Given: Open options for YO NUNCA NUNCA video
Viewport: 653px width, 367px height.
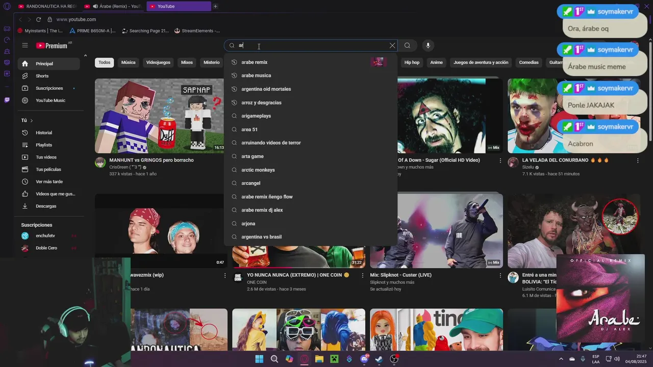Looking at the screenshot, I should [x=363, y=275].
